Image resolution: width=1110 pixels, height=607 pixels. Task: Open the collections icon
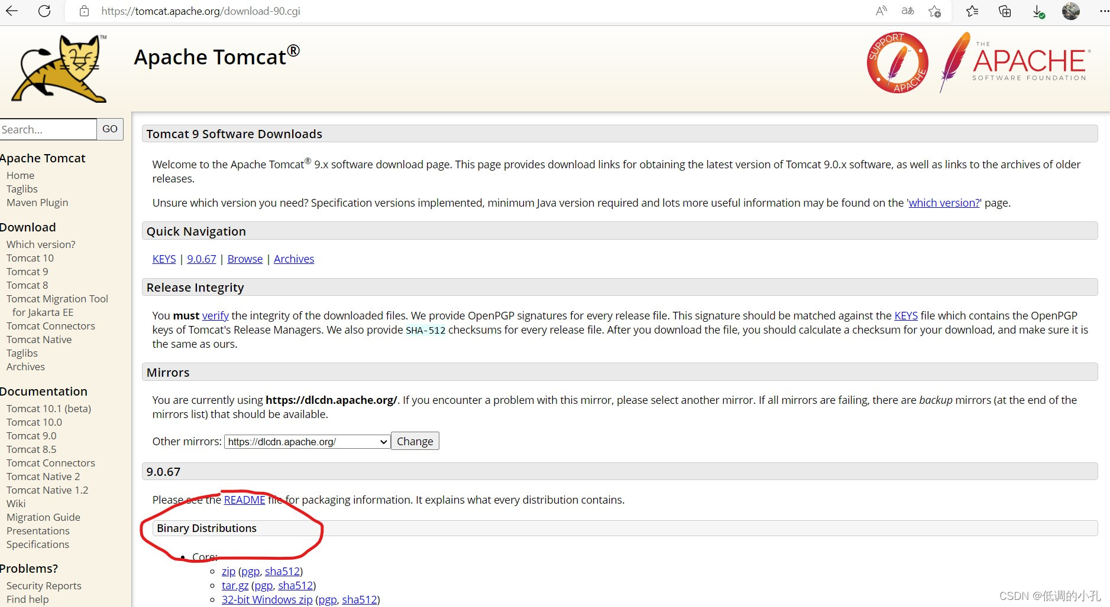pyautogui.click(x=1005, y=11)
